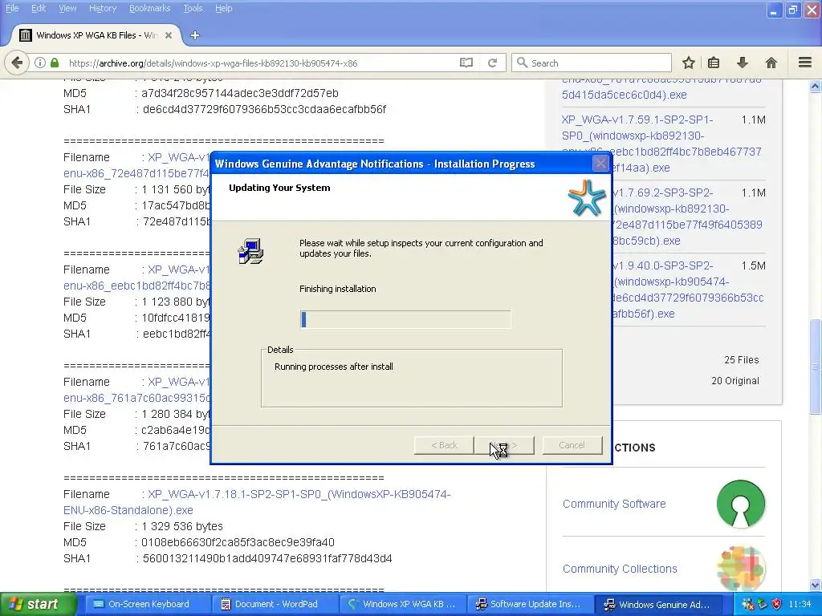Click the Back button in setup dialog
822x616 pixels.
click(x=444, y=445)
